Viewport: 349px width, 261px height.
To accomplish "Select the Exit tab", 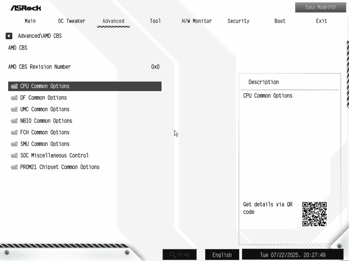I will pyautogui.click(x=321, y=21).
